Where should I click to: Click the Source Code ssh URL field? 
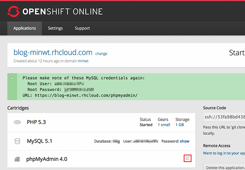coord(224,117)
